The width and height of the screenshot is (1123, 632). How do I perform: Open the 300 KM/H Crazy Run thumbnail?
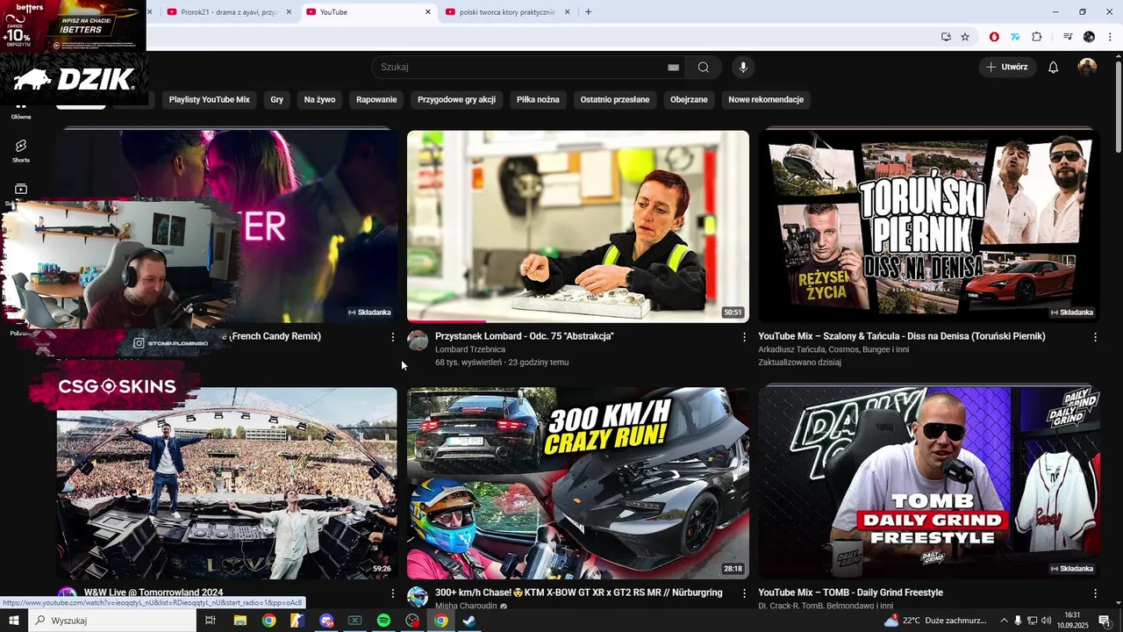click(578, 483)
